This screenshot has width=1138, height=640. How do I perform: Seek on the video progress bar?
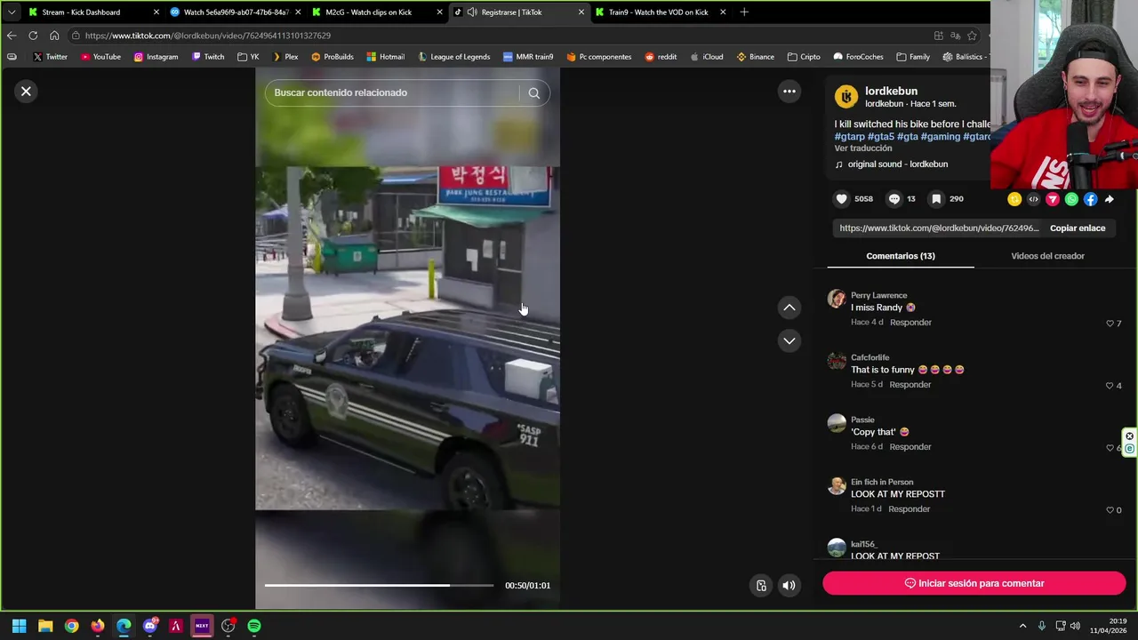(379, 585)
